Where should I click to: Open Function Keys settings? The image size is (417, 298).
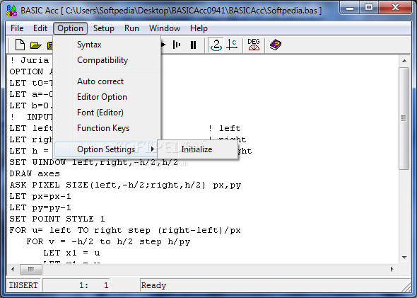coord(107,128)
